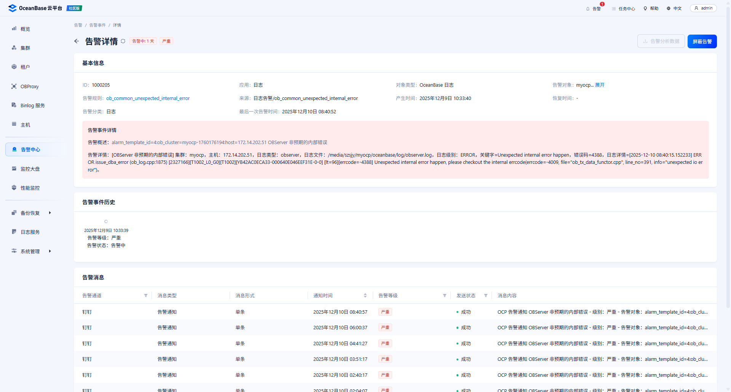
Task: Switch language via 中文 selector
Action: tap(674, 8)
